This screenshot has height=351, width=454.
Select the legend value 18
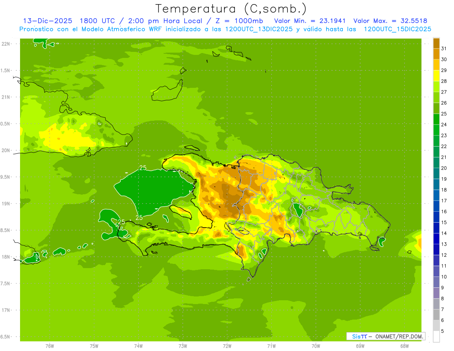[444, 190]
